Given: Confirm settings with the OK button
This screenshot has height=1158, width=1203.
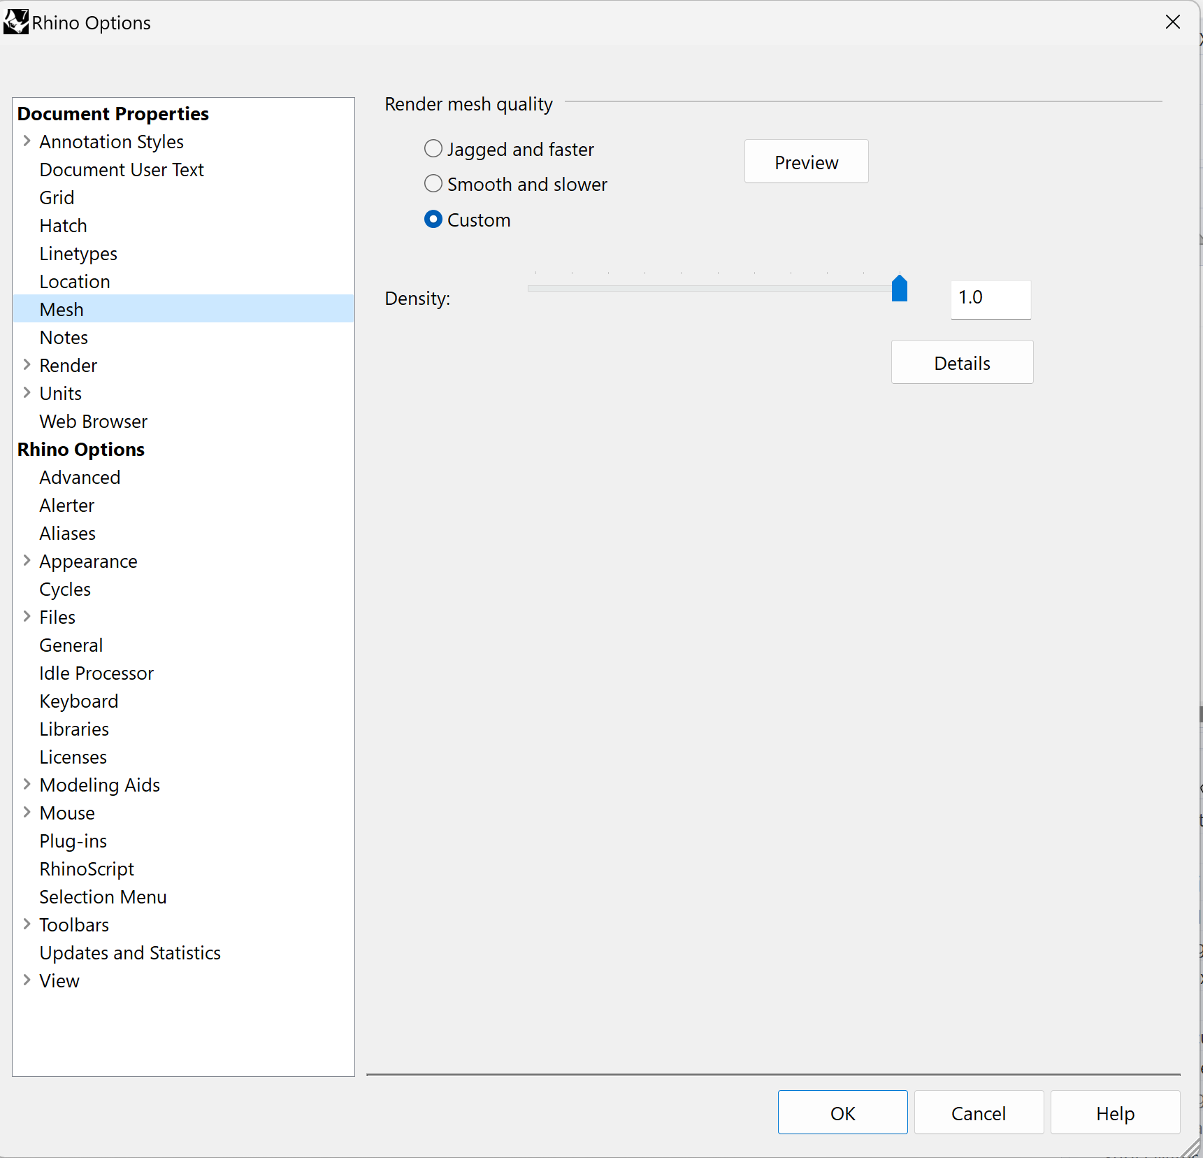Looking at the screenshot, I should point(842,1113).
